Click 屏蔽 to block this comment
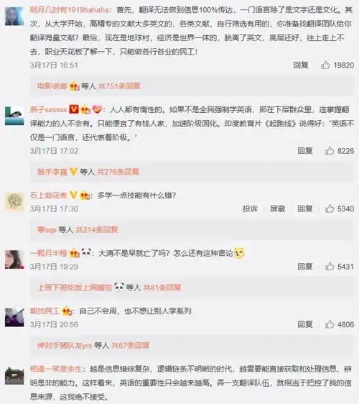The width and height of the screenshot is (359, 404). point(277,208)
